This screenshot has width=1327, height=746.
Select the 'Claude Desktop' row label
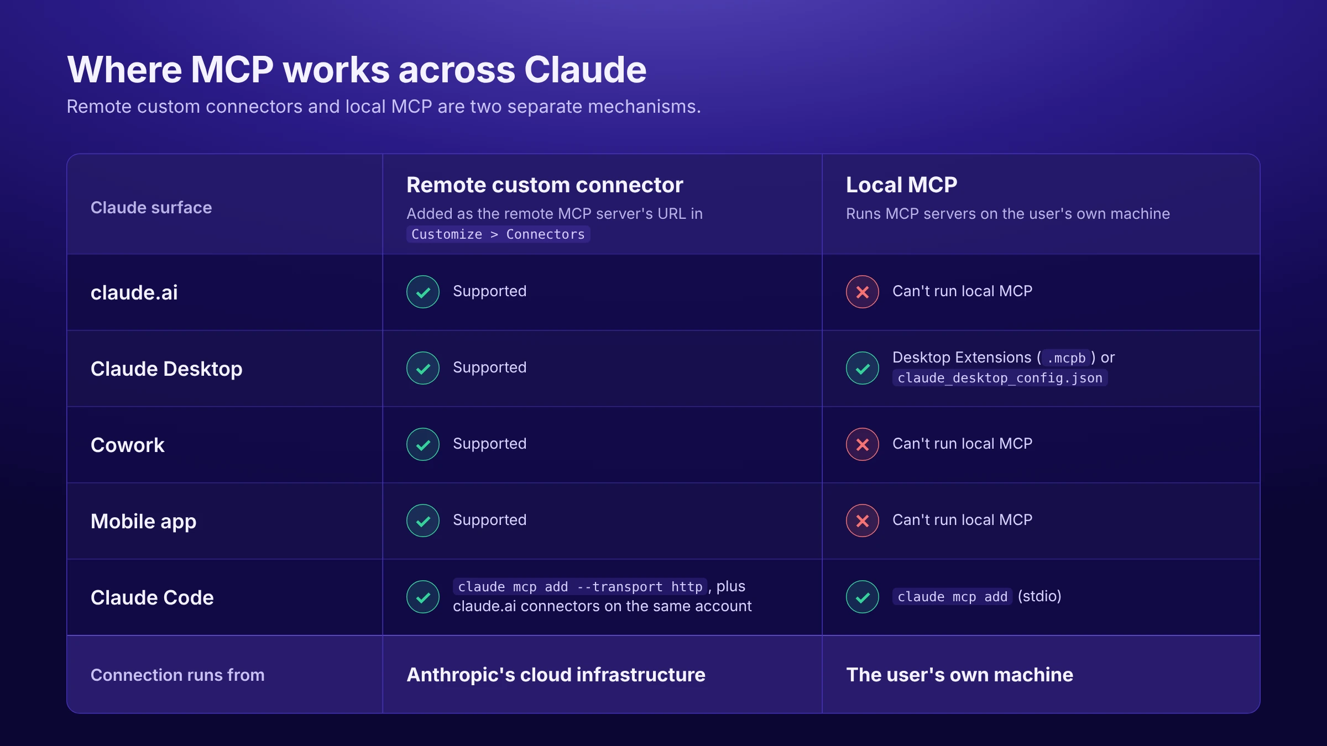click(x=166, y=369)
